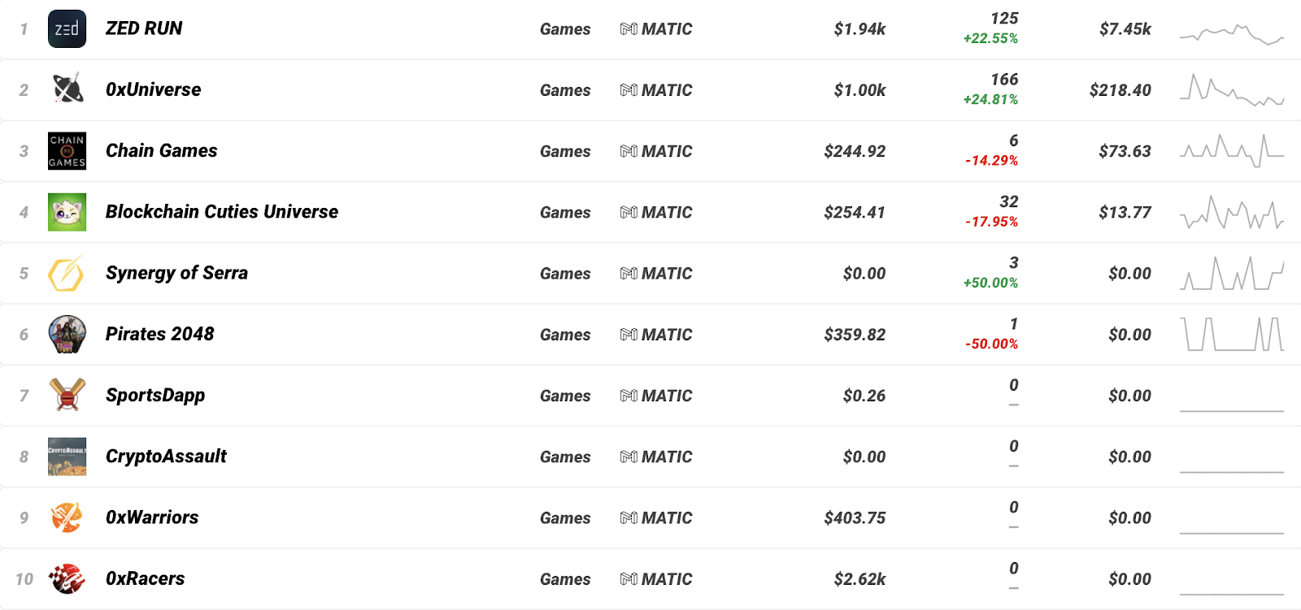Click the CryptoAssault thumbnail image
The height and width of the screenshot is (610, 1301).
(x=67, y=456)
